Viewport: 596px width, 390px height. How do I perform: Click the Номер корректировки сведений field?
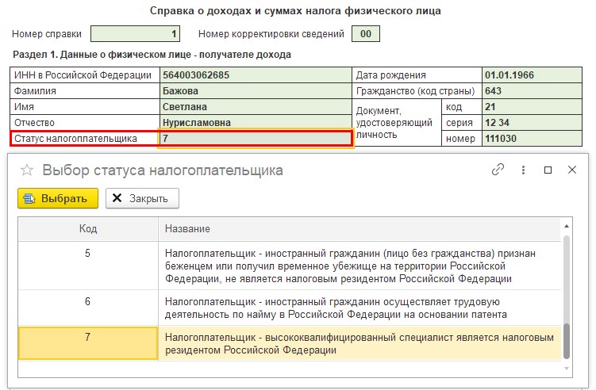(x=365, y=34)
